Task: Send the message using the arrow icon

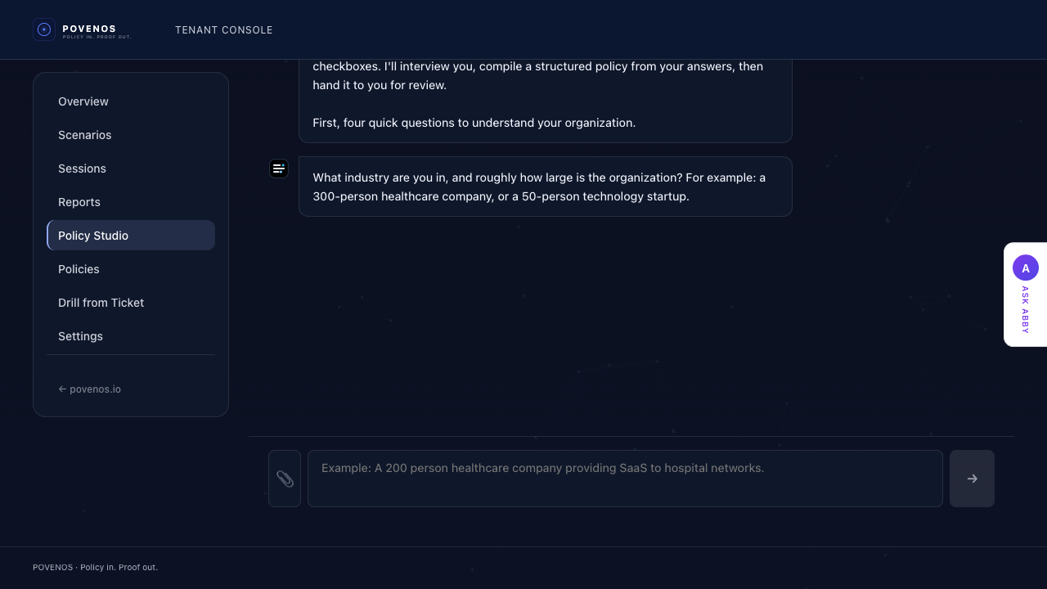Action: (972, 478)
